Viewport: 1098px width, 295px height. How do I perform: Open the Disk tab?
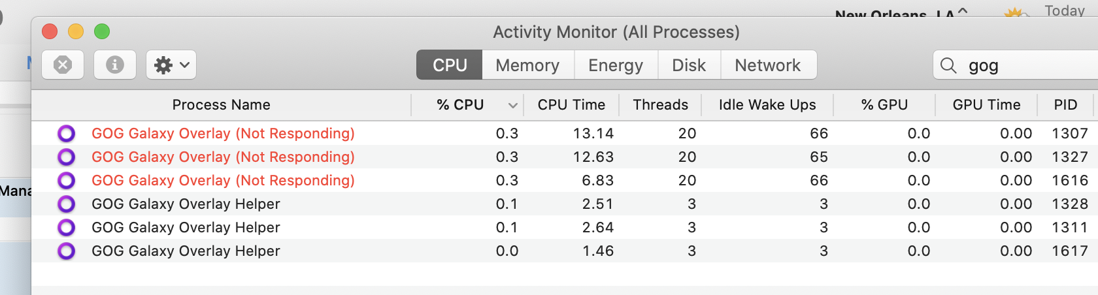[x=689, y=65]
